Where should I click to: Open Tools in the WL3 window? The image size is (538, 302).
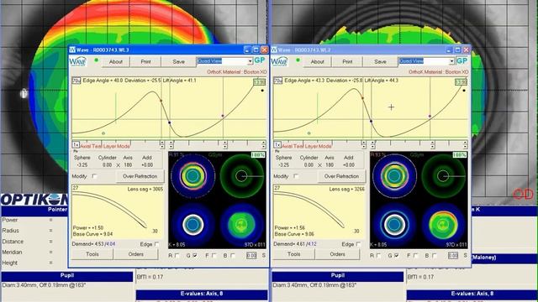point(92,254)
